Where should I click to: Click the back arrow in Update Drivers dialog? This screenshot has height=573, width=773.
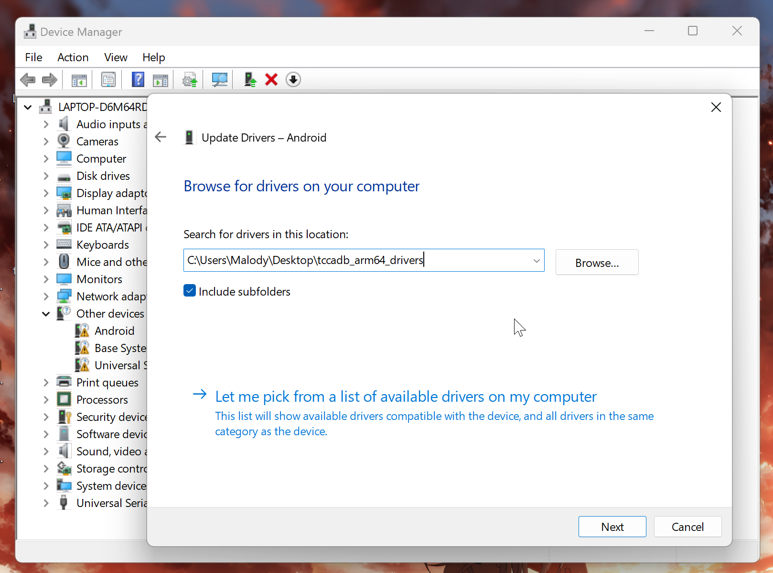[161, 137]
